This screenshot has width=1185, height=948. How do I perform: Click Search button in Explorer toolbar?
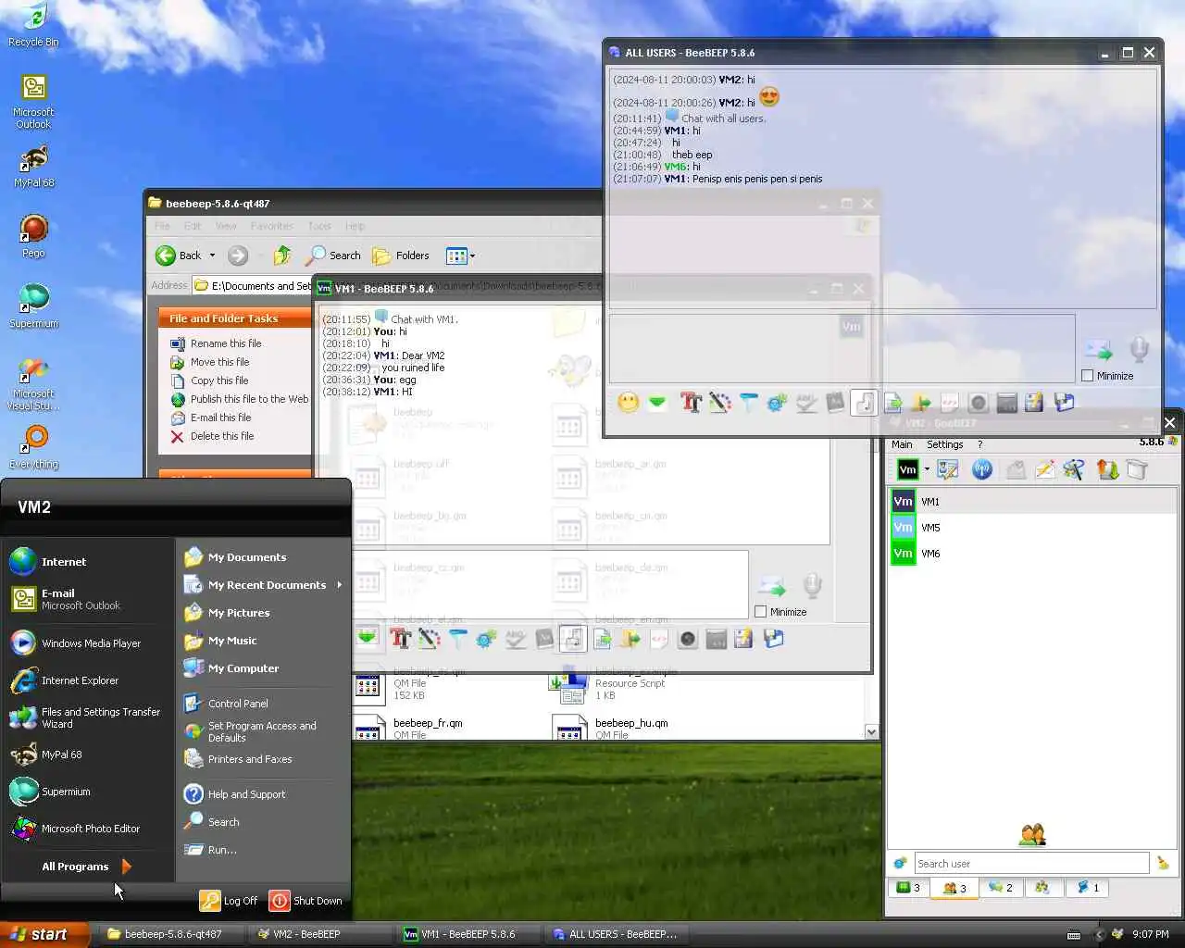(333, 256)
